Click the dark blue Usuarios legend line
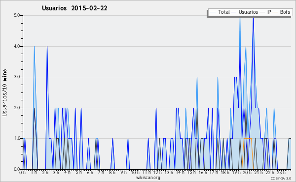This screenshot has width=296, height=182. [234, 12]
